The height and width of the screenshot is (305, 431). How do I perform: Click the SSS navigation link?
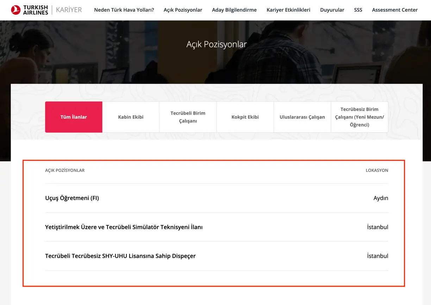point(358,10)
